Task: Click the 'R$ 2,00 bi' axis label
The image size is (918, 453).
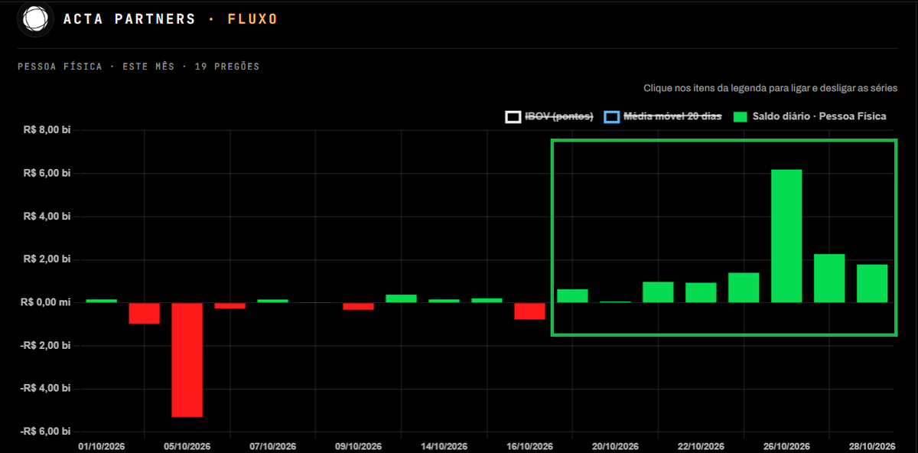Action: pyautogui.click(x=46, y=259)
